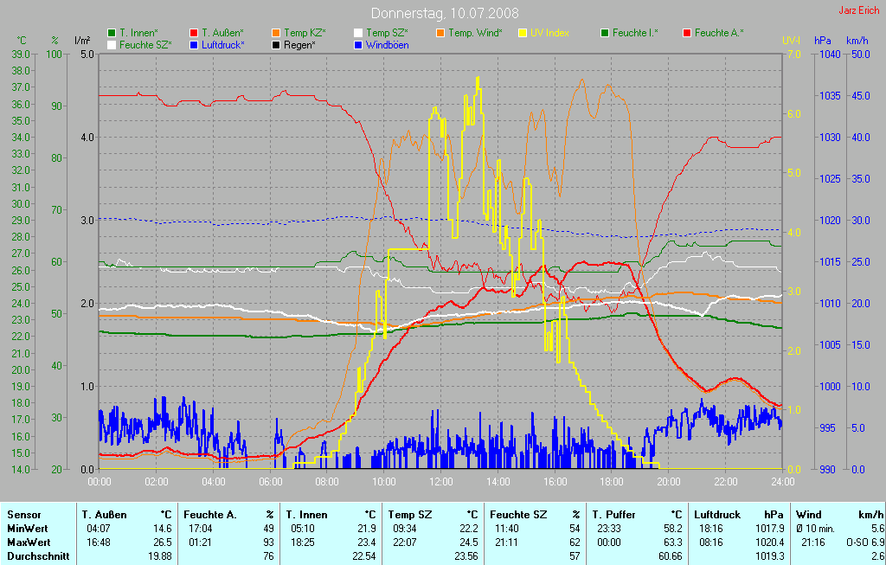Select the Regen* legend label
The width and height of the screenshot is (886, 565).
click(x=299, y=45)
